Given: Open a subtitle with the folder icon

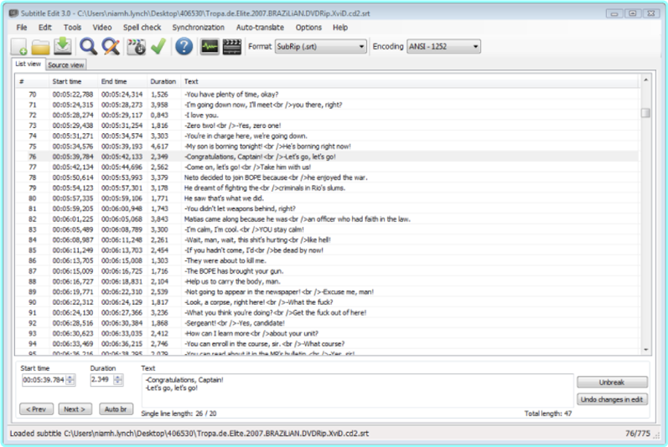Looking at the screenshot, I should (40, 47).
